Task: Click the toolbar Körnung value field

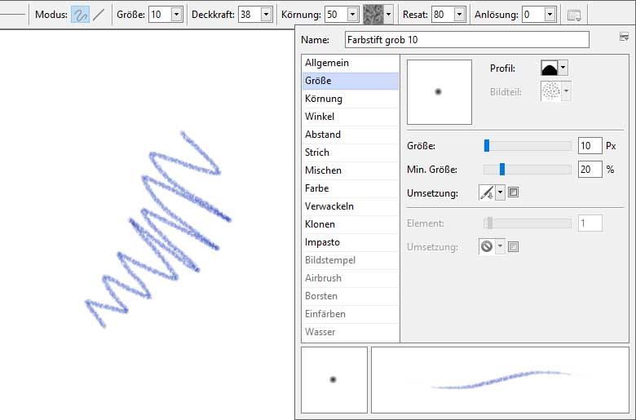Action: [336, 15]
